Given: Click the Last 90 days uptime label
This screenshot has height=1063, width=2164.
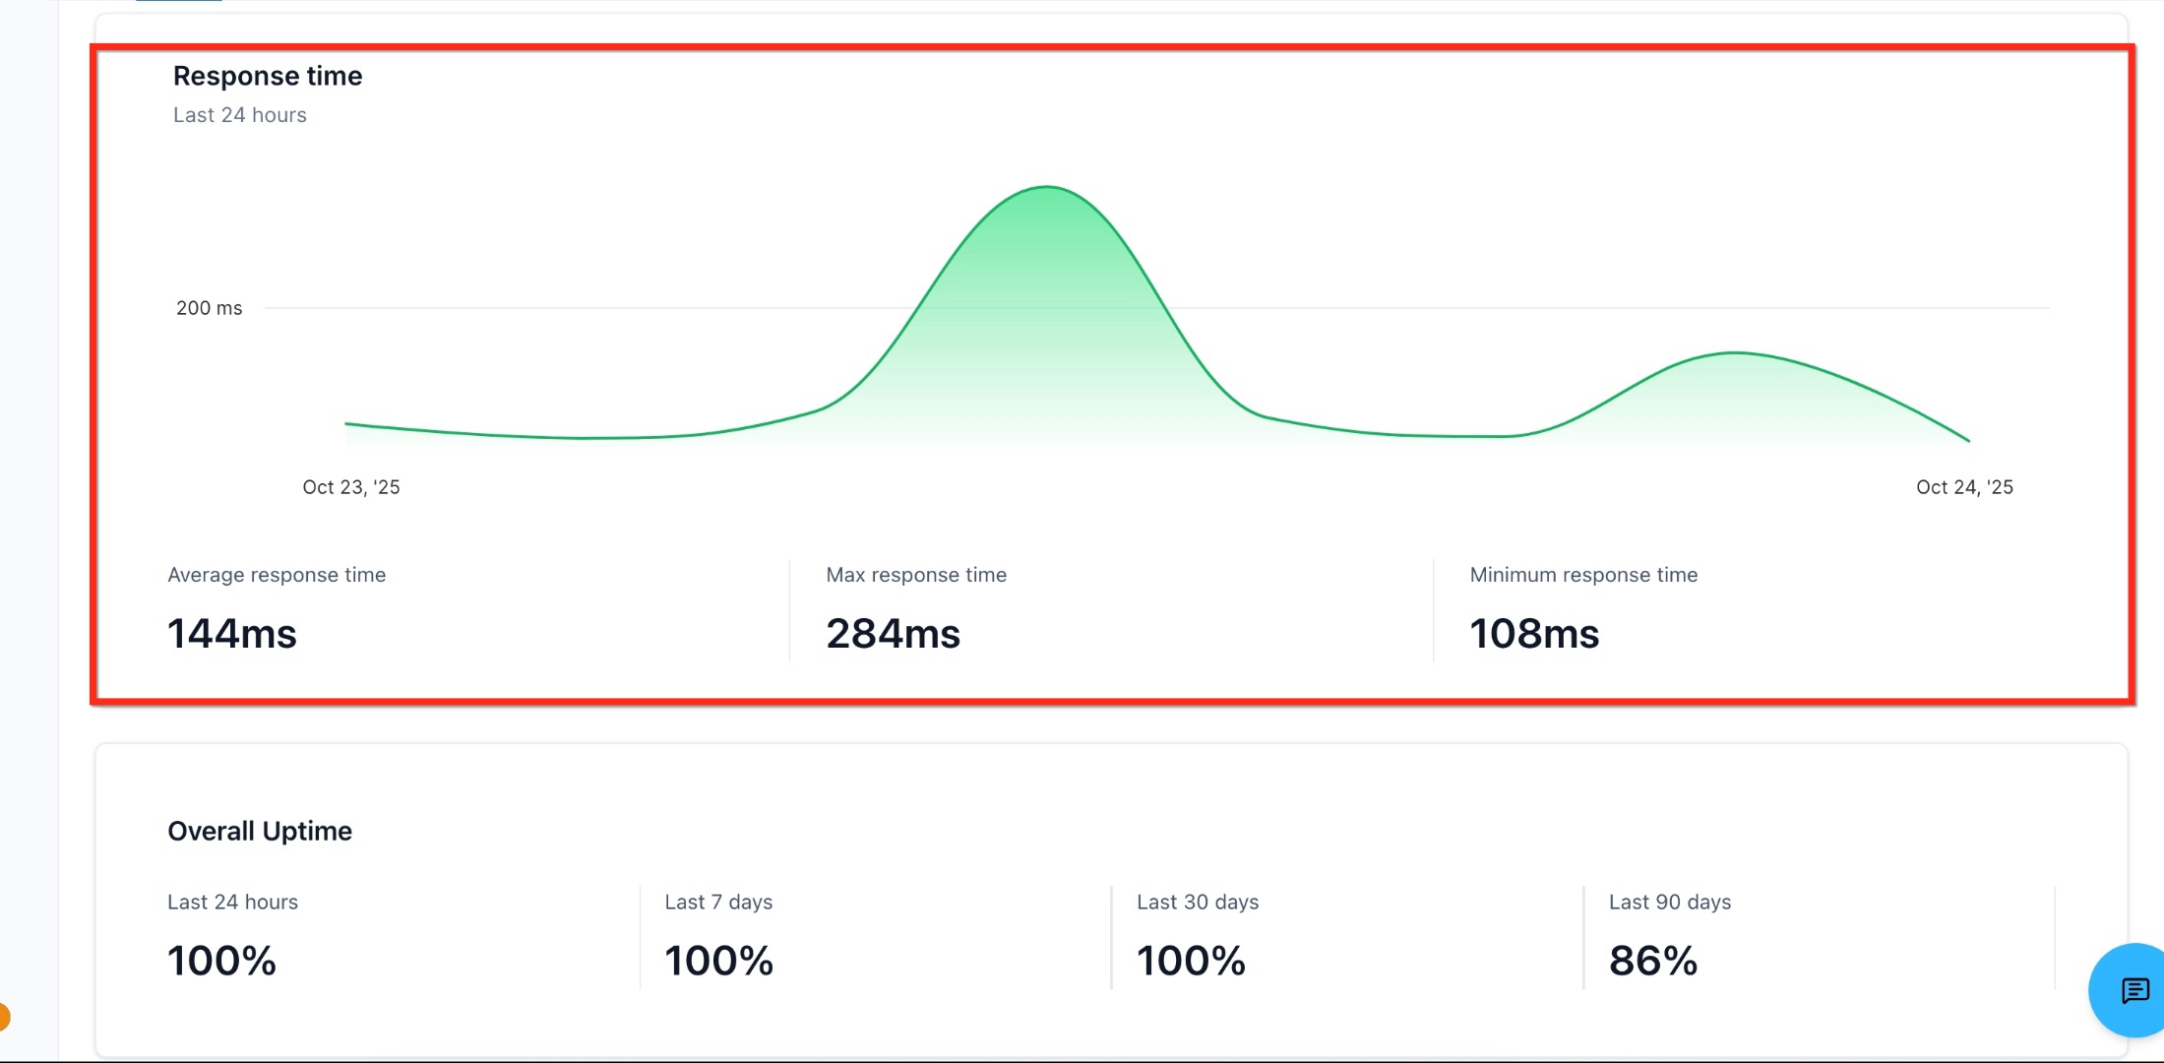Looking at the screenshot, I should coord(1670,903).
